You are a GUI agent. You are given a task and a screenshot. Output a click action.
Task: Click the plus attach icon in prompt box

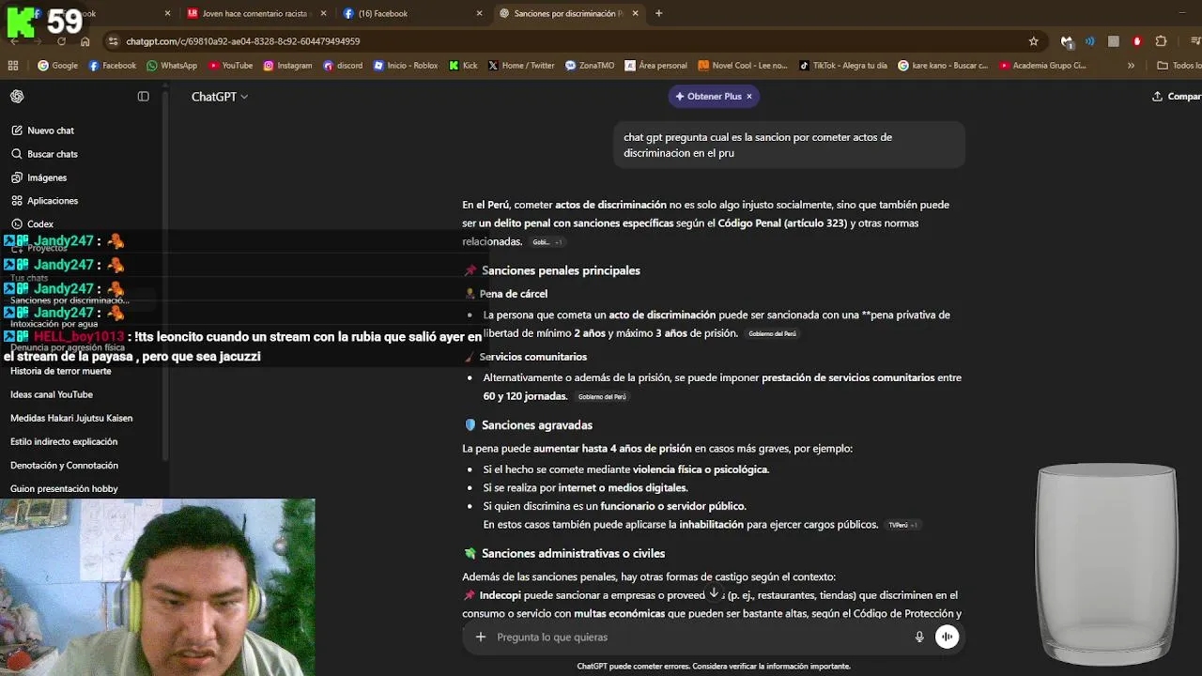click(x=480, y=637)
